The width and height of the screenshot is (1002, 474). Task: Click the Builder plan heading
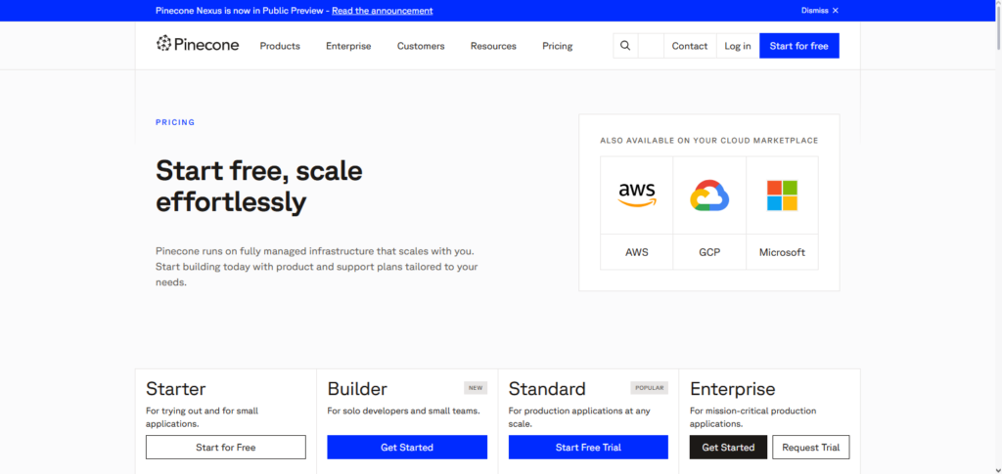click(x=357, y=389)
